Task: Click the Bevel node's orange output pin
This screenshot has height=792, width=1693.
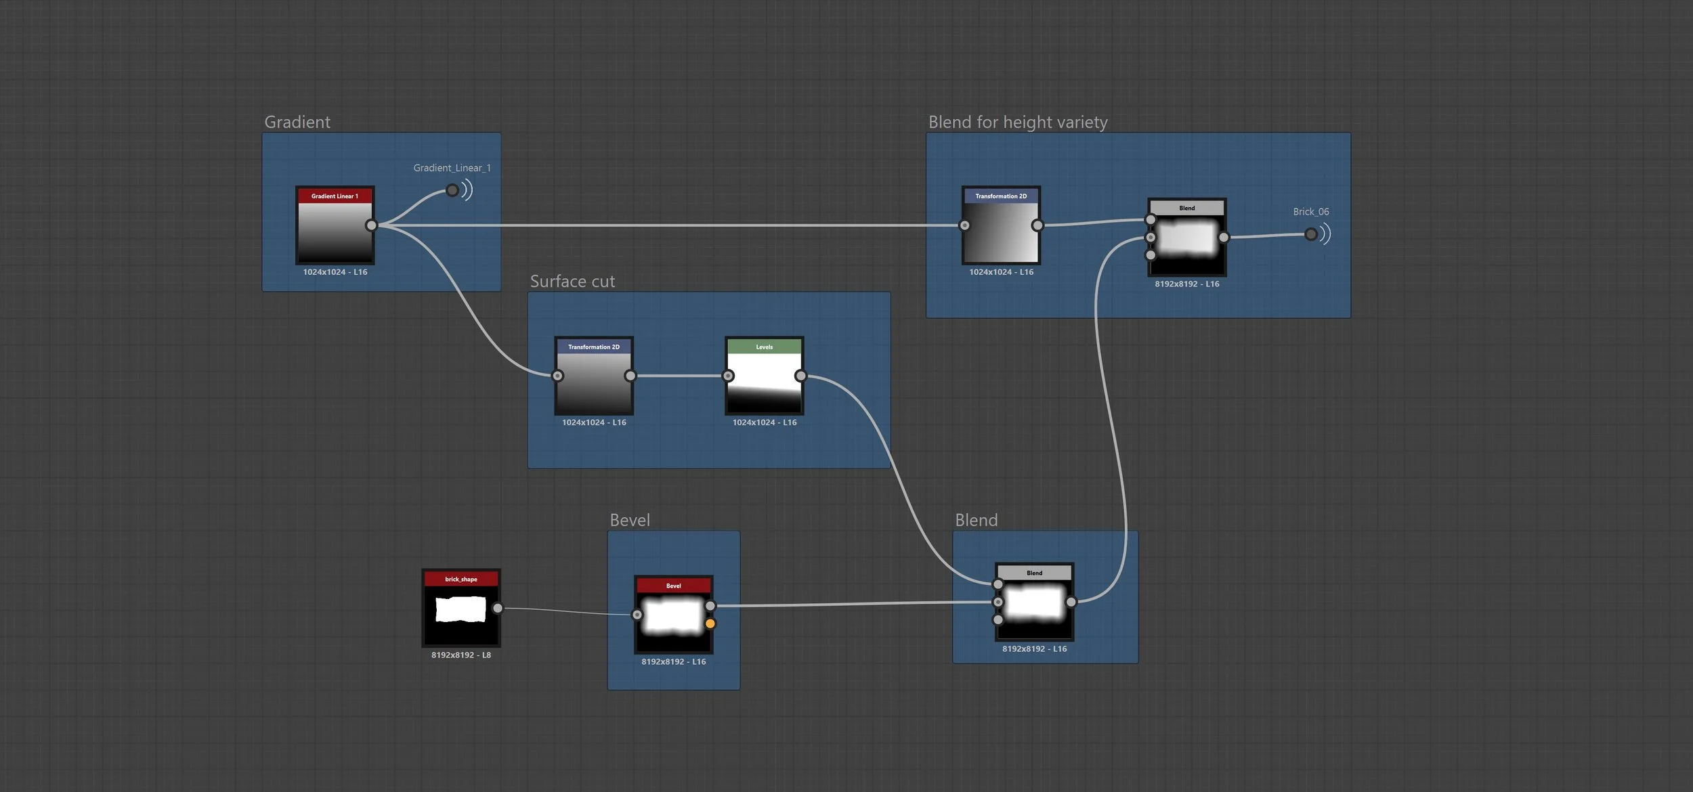Action: pos(710,624)
